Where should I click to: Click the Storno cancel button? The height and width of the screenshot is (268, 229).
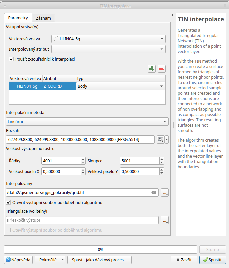point(213,250)
